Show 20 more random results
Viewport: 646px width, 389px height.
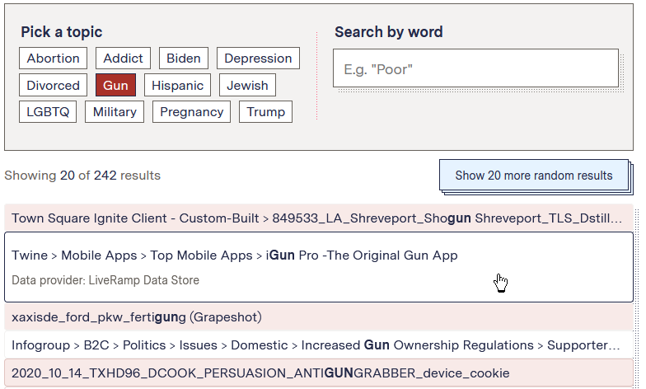534,176
